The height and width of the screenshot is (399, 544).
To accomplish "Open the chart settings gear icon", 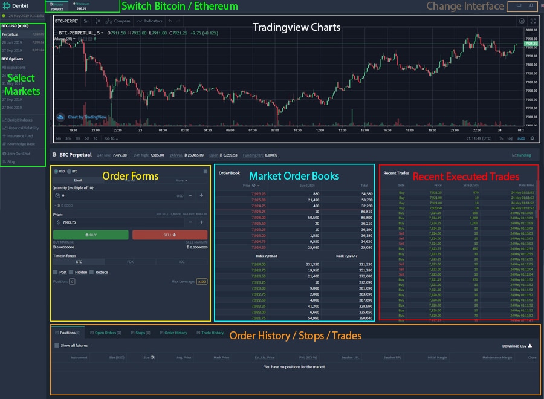I will pos(522,21).
